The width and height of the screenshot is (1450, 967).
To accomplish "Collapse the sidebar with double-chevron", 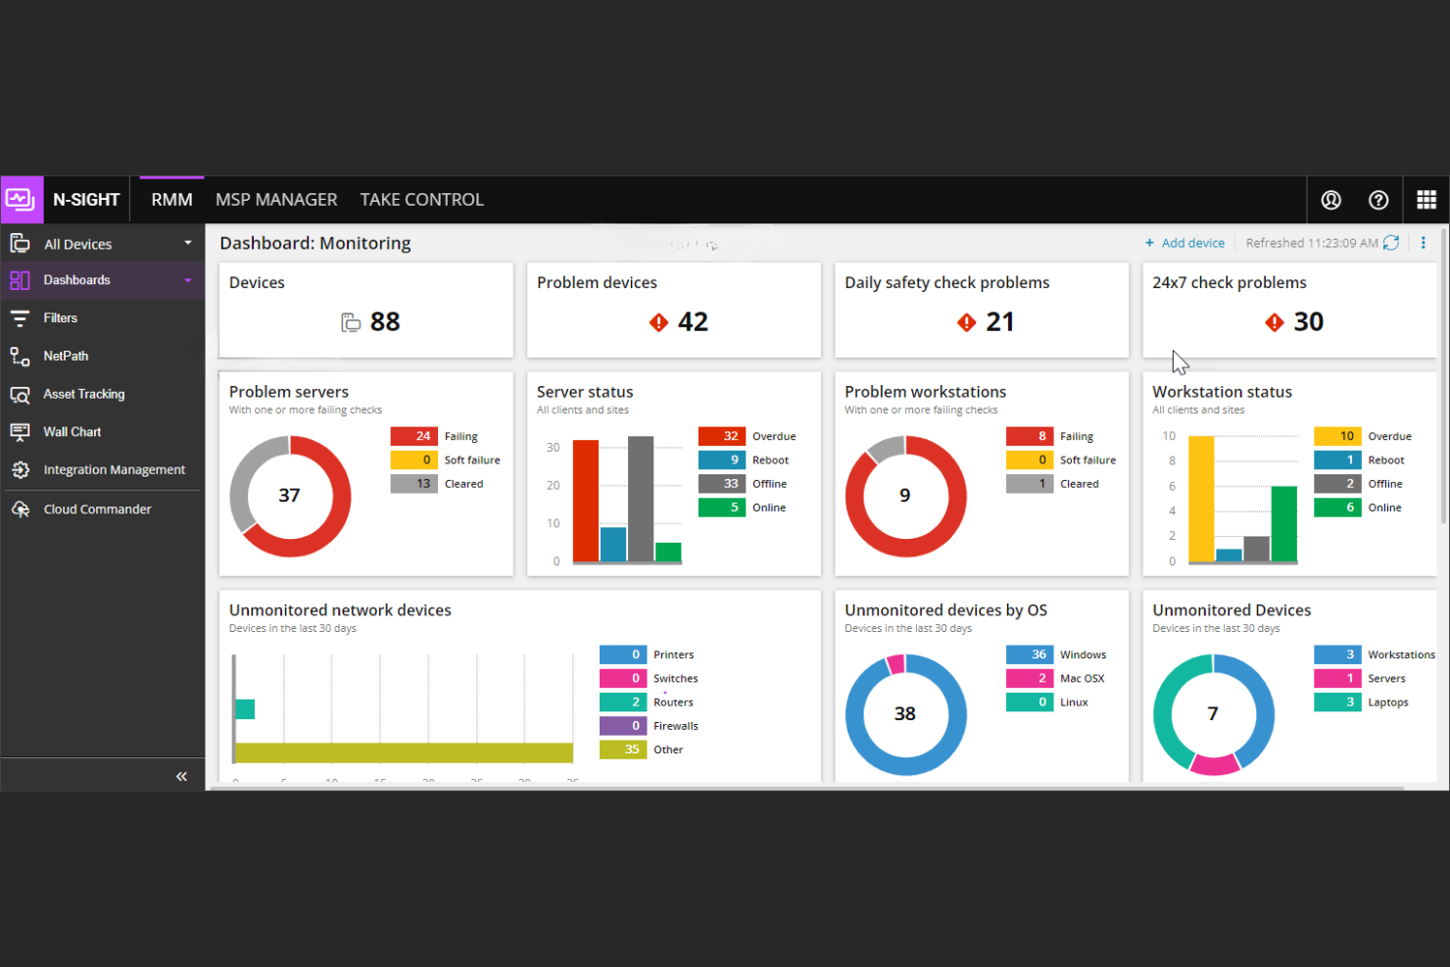I will 181,776.
